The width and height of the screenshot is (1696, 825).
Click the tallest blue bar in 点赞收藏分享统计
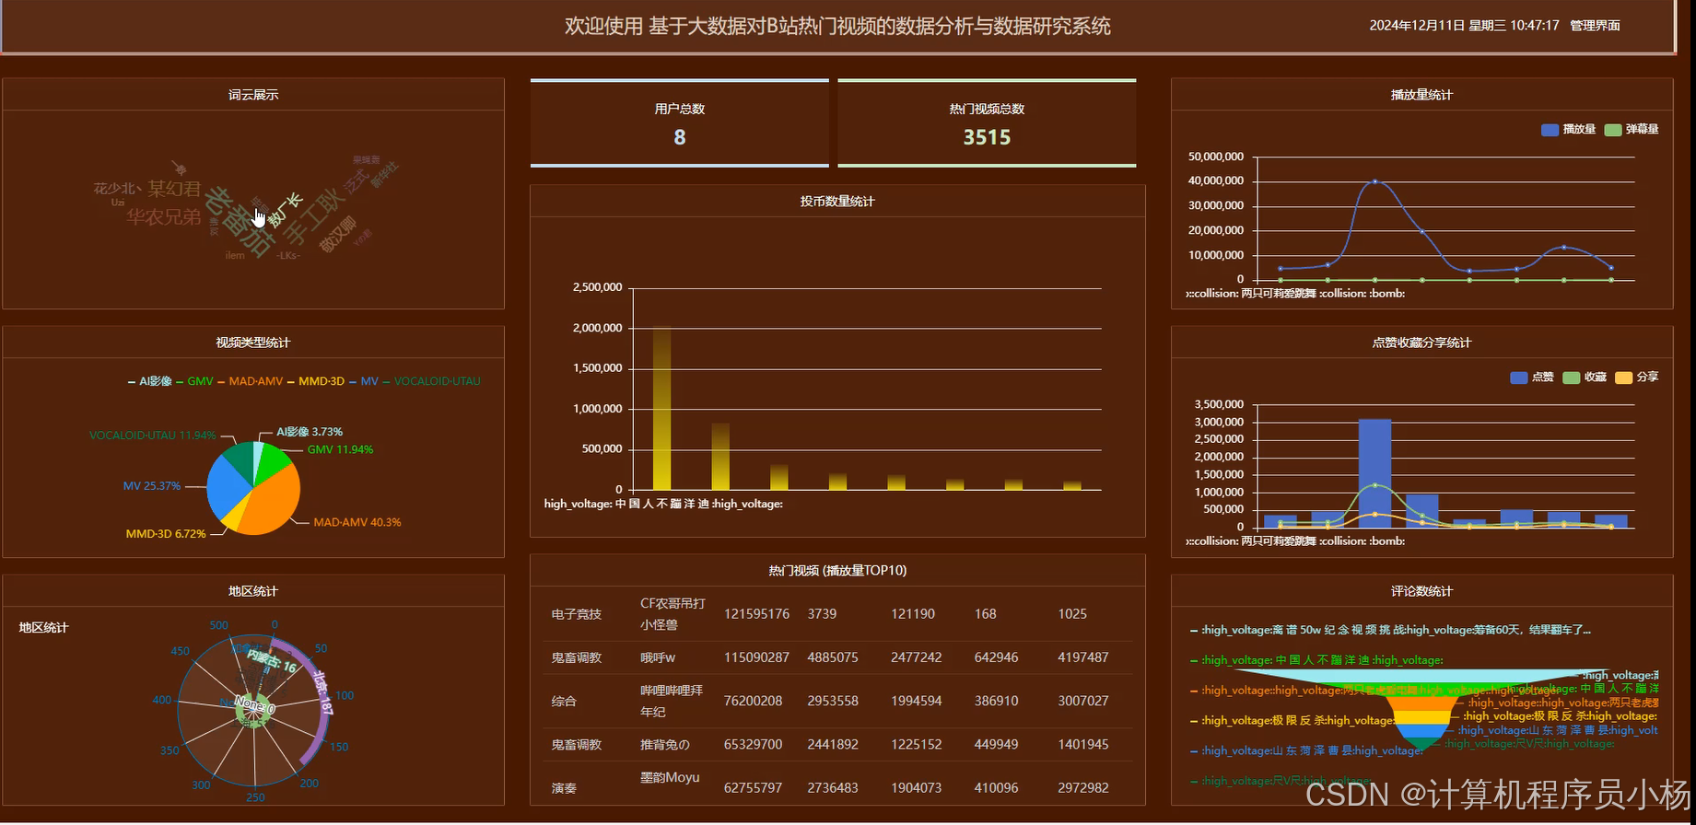(1374, 473)
